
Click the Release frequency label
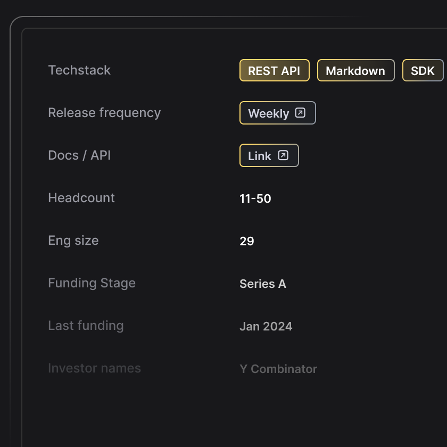(x=104, y=113)
